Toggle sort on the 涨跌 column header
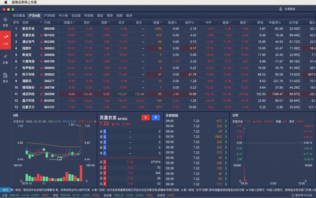This screenshot has width=316, height=198. tap(104, 23)
